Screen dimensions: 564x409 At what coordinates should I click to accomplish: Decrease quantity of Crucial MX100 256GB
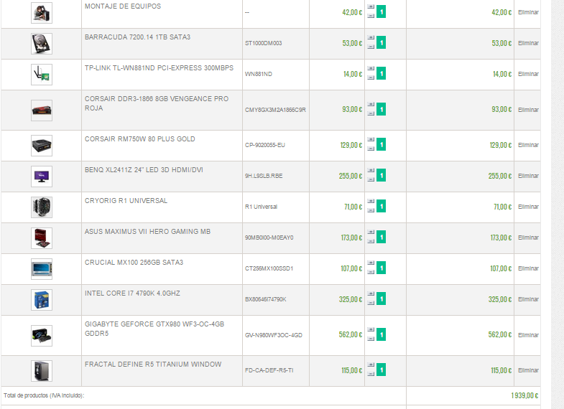[371, 272]
